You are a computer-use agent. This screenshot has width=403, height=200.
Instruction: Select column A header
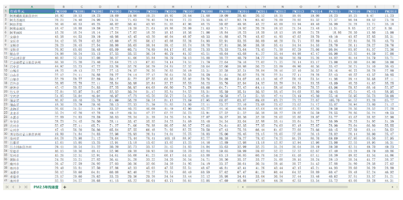pyautogui.click(x=31, y=7)
